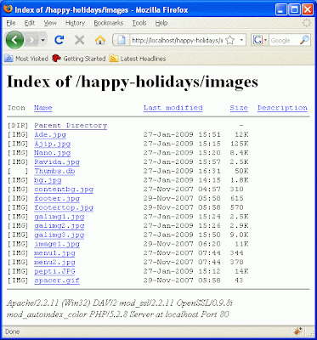Open the galimg2.jpg file link
The image size is (317, 340).
click(59, 226)
